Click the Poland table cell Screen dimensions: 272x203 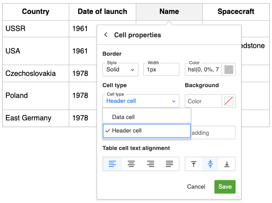tap(36, 96)
